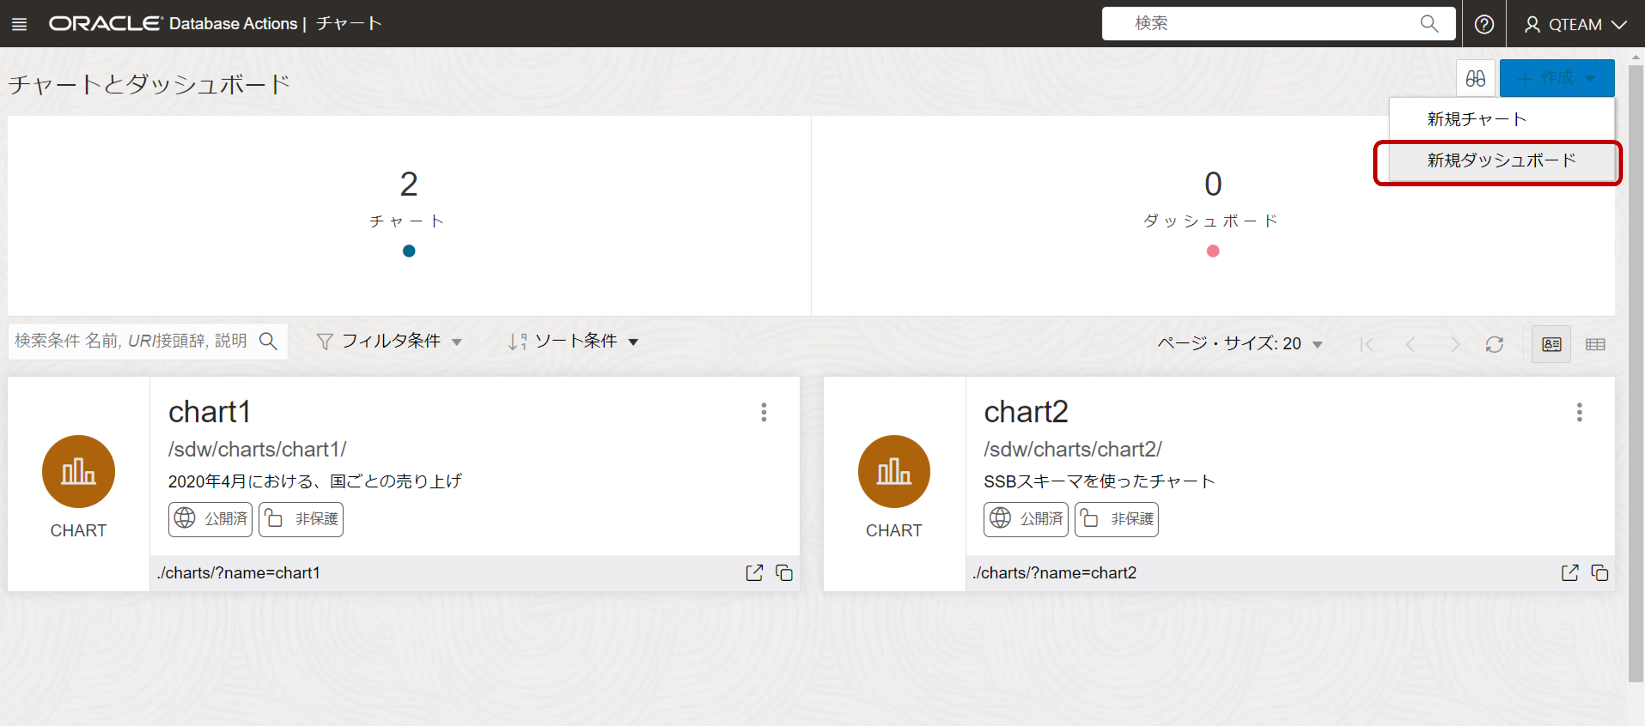Open the フィルタ条件 filter dropdown
The width and height of the screenshot is (1645, 726).
(x=390, y=341)
